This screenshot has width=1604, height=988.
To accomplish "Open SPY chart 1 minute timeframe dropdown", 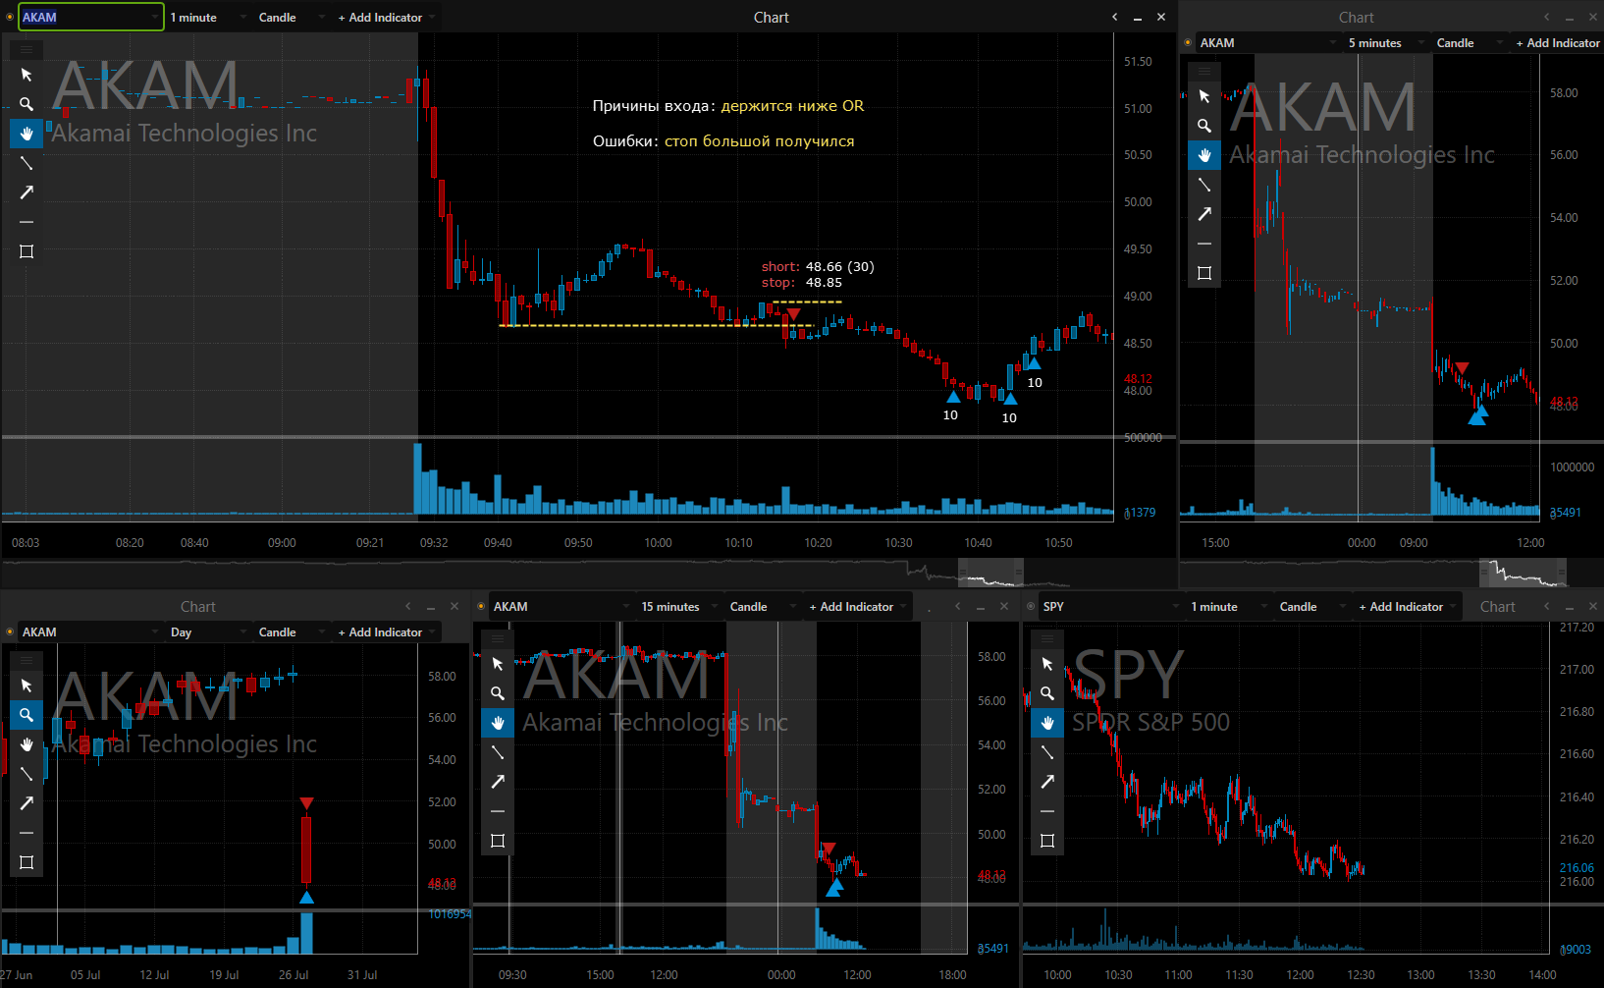I will click(x=1229, y=606).
